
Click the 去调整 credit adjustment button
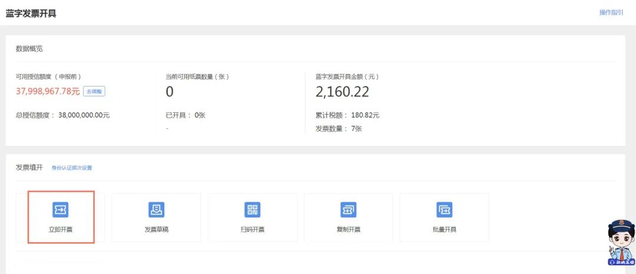click(x=94, y=92)
